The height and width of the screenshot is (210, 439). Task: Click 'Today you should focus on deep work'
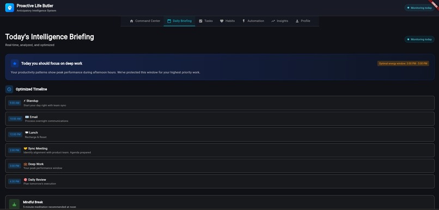point(52,63)
